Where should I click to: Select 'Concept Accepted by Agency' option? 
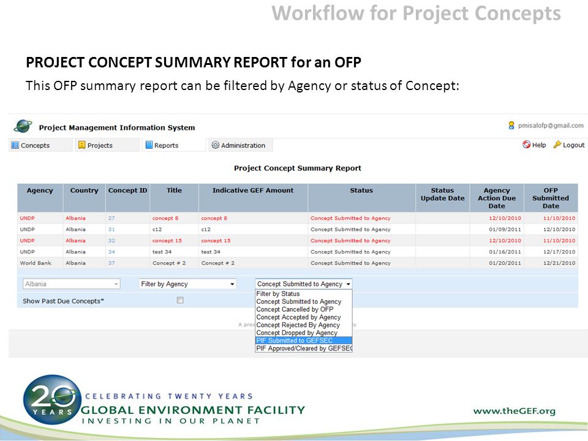(x=304, y=317)
